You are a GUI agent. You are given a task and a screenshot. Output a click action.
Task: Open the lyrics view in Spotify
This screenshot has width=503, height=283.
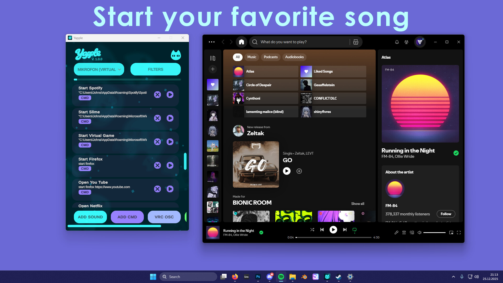click(396, 232)
